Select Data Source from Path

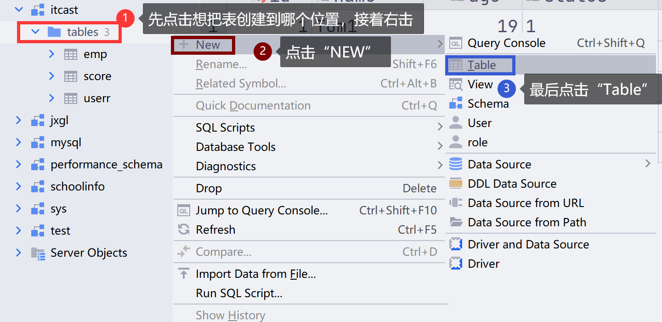coord(551,222)
